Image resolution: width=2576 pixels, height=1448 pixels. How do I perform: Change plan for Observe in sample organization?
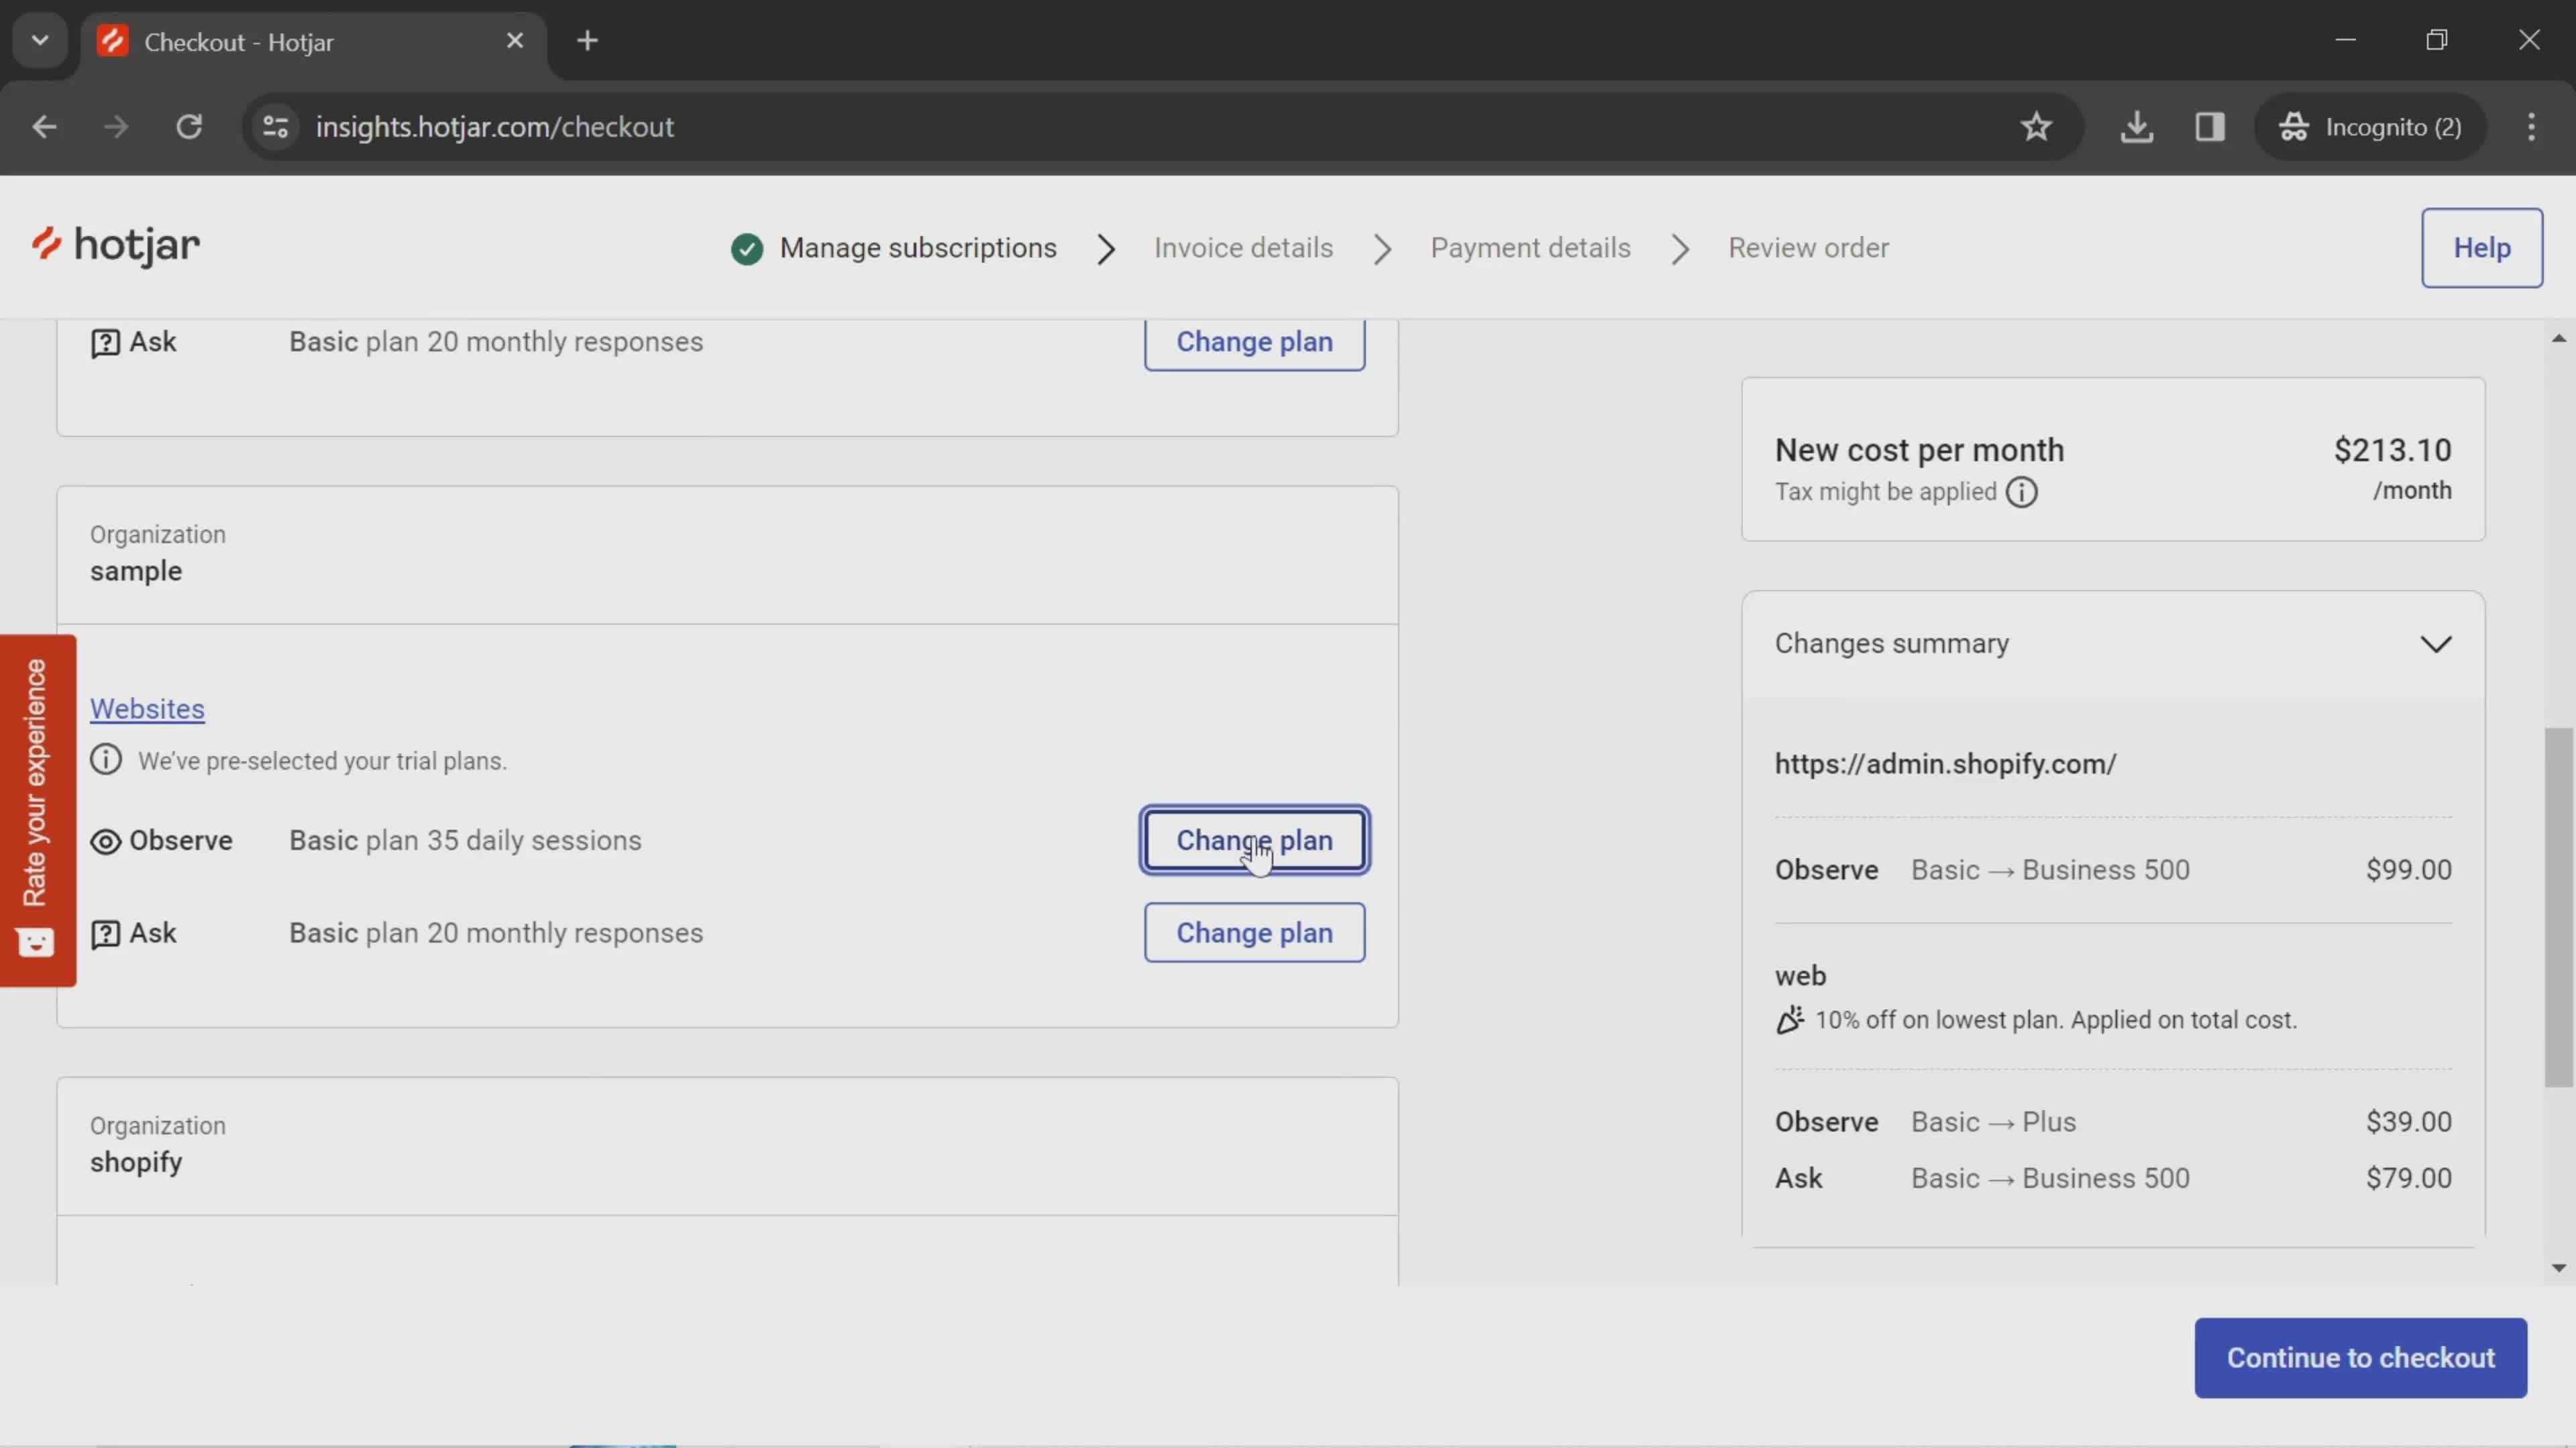pos(1254,841)
